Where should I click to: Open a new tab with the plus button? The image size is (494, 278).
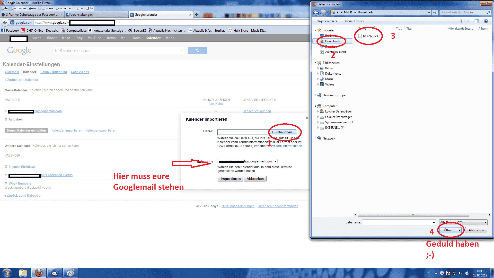point(197,15)
